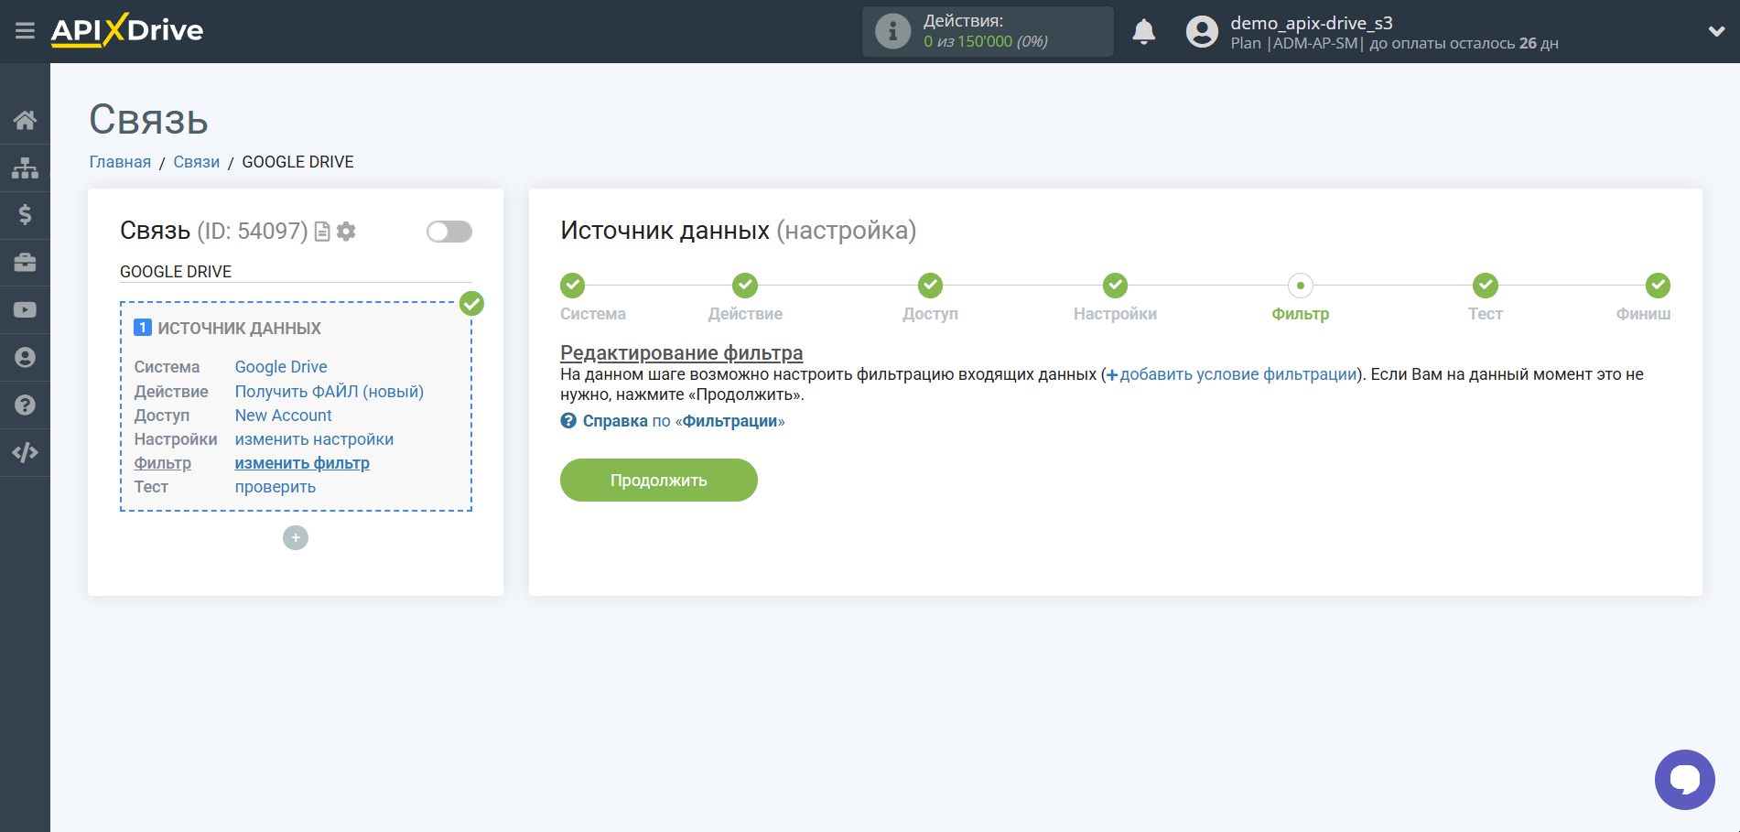
Task: Open the billing dollar sidebar icon
Action: coord(25,215)
